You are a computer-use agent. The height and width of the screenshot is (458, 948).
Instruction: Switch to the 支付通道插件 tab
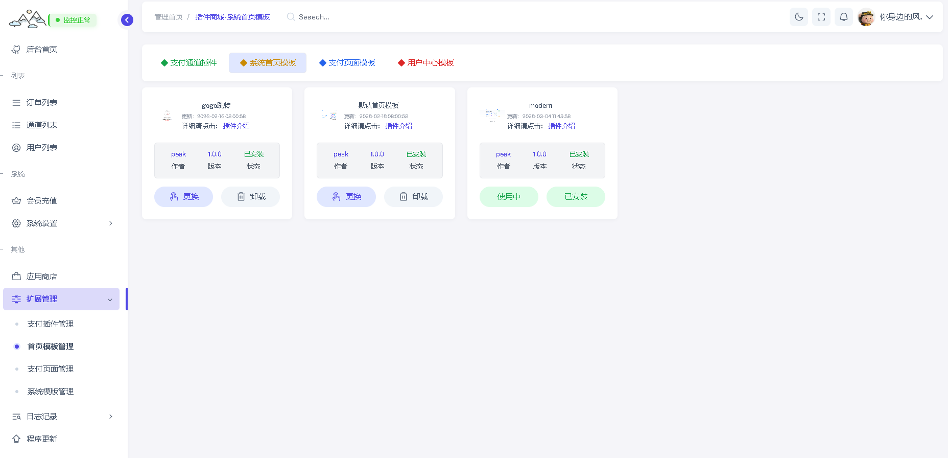point(188,63)
